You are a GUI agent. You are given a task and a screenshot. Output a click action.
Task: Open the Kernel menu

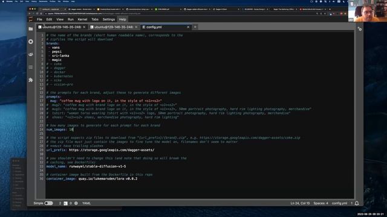tap(82, 19)
